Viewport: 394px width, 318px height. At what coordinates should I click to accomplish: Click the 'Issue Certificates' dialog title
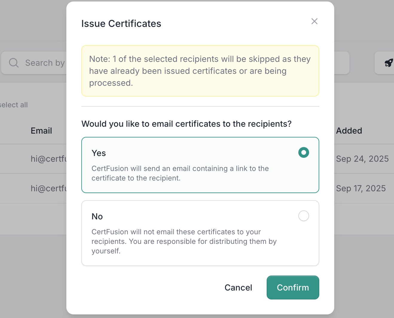(121, 24)
